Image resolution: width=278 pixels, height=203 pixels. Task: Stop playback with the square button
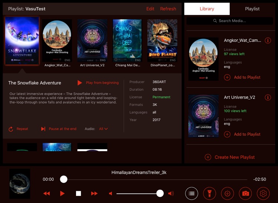point(78,193)
